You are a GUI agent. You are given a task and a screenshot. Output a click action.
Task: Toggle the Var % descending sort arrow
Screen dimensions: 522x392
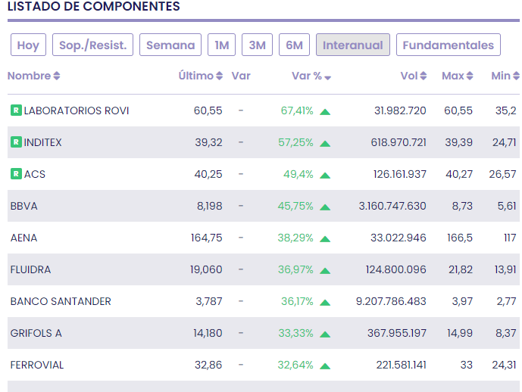(328, 77)
